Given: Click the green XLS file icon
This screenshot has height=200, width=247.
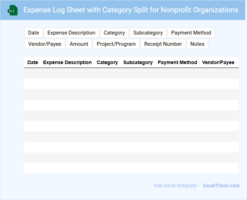Looking at the screenshot, I should [13, 10].
